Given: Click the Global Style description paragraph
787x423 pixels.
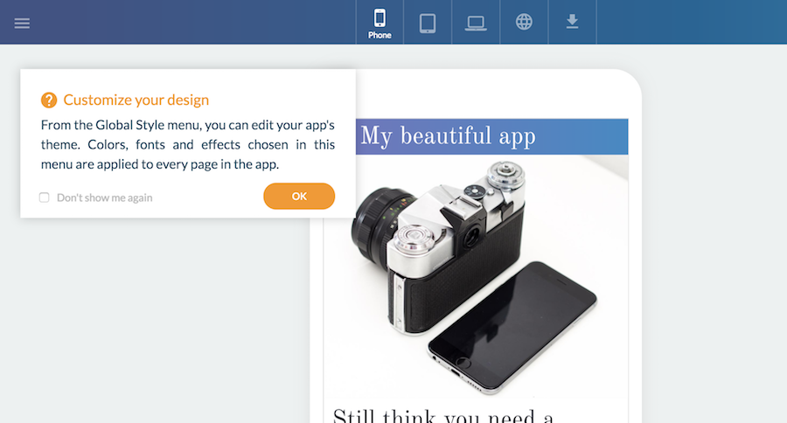Looking at the screenshot, I should (x=187, y=144).
